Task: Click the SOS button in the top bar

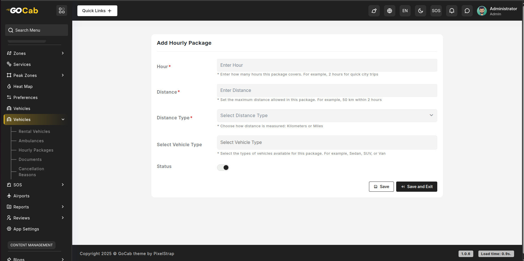Action: (436, 11)
